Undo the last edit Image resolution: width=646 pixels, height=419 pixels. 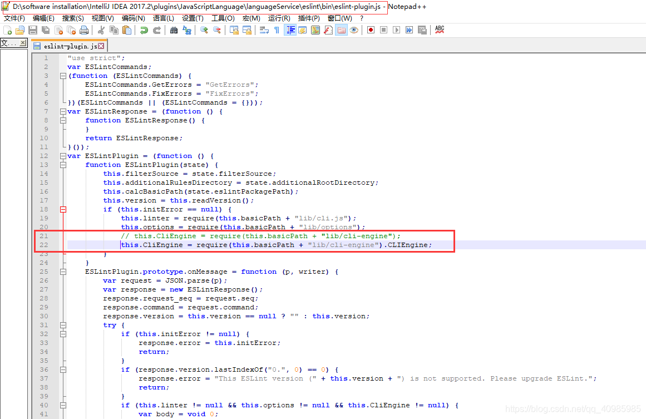pyautogui.click(x=145, y=29)
